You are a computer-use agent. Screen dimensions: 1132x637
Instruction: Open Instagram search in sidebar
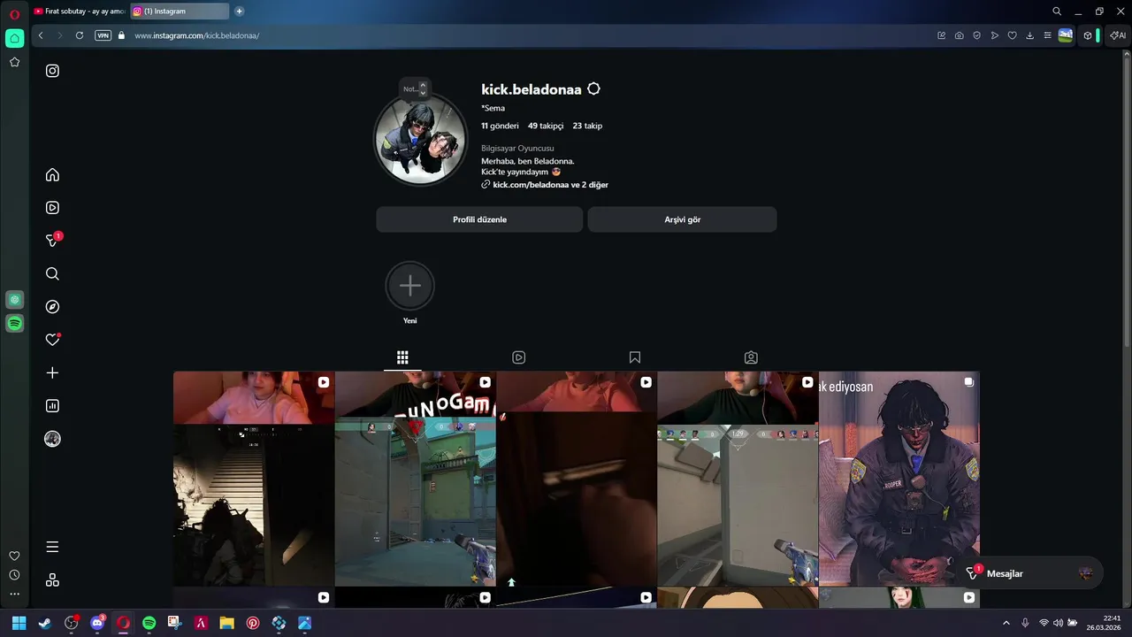point(52,273)
